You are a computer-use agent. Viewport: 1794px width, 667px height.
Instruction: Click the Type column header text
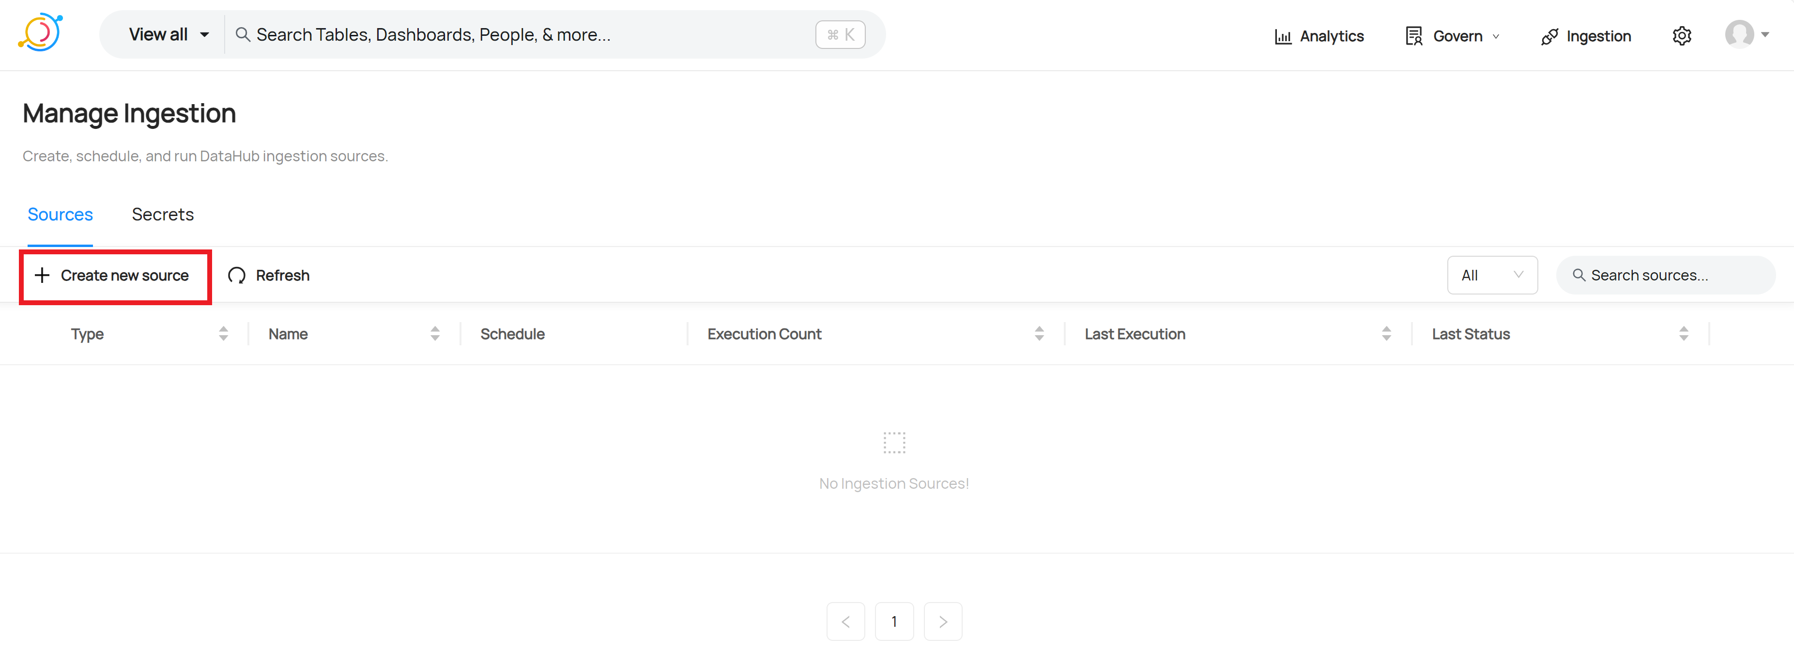coord(87,334)
